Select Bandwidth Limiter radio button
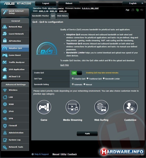This screenshot has width=146, height=158. click(x=104, y=78)
